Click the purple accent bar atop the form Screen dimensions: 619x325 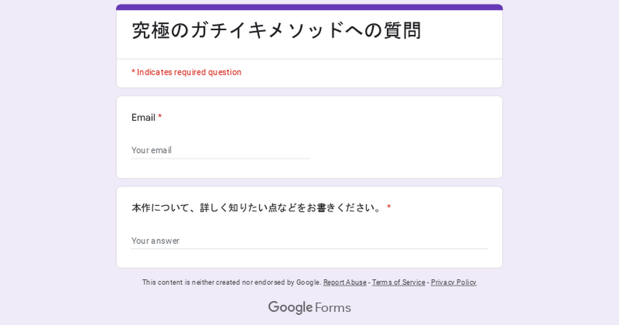(x=309, y=7)
